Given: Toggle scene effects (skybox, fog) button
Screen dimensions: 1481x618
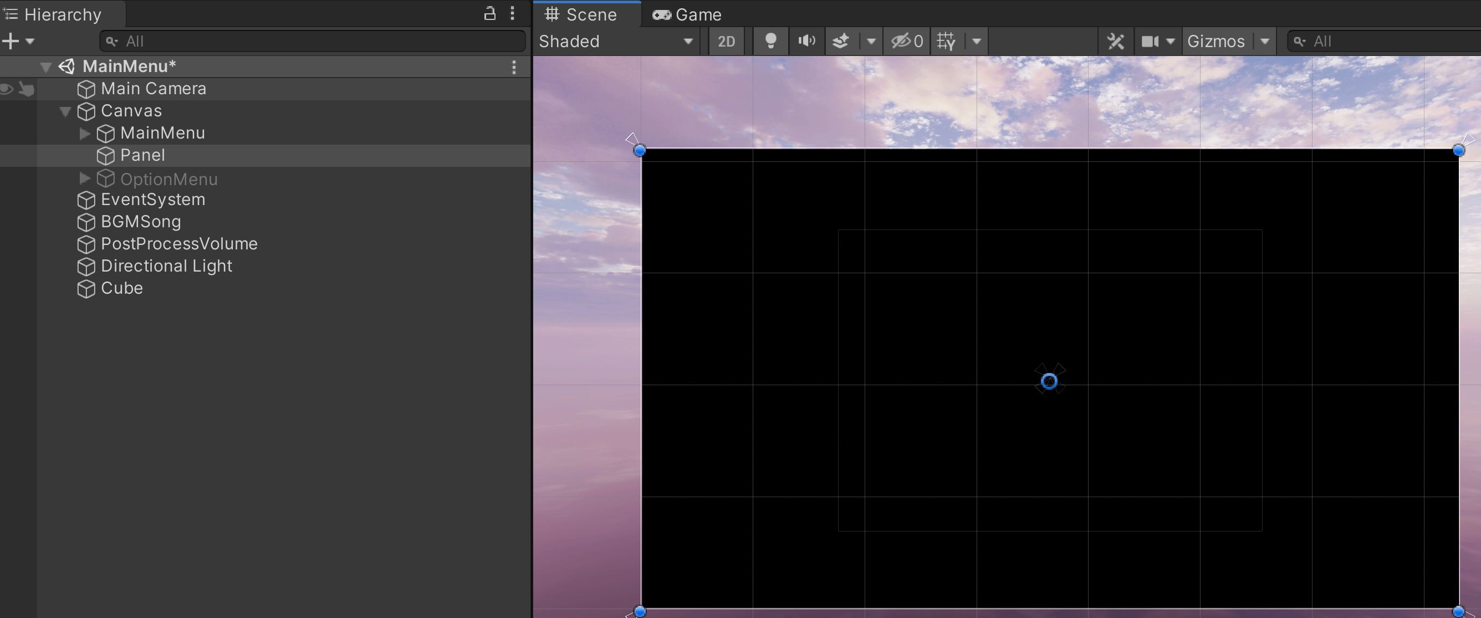Looking at the screenshot, I should pos(841,42).
